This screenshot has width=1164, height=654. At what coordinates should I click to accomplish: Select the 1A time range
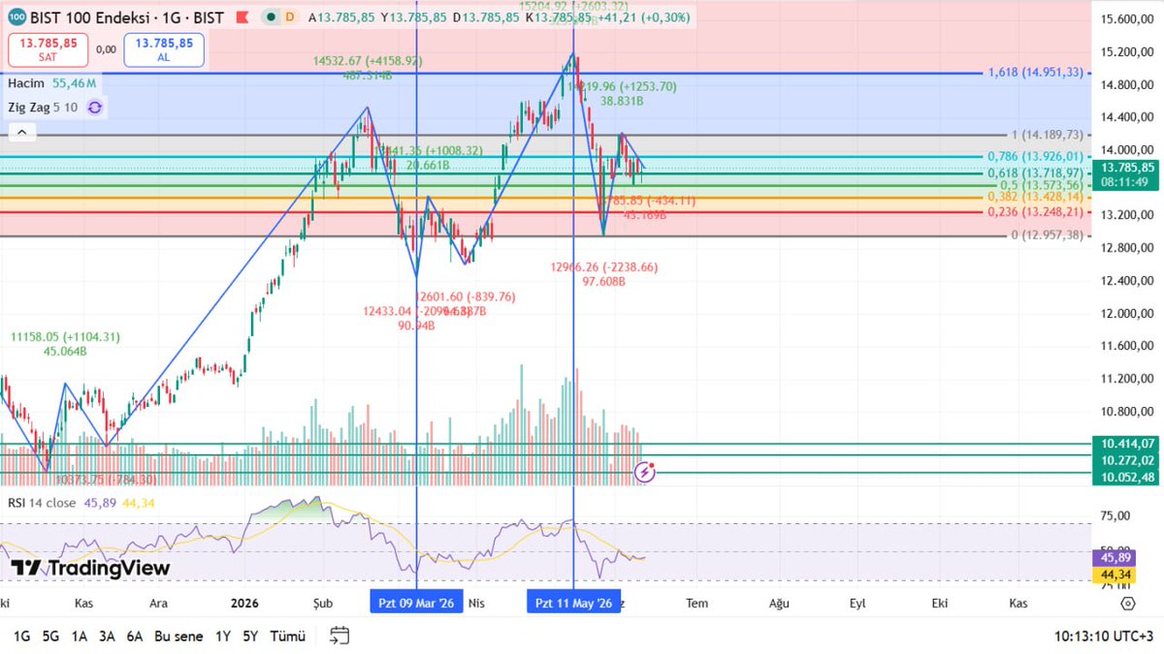click(80, 637)
